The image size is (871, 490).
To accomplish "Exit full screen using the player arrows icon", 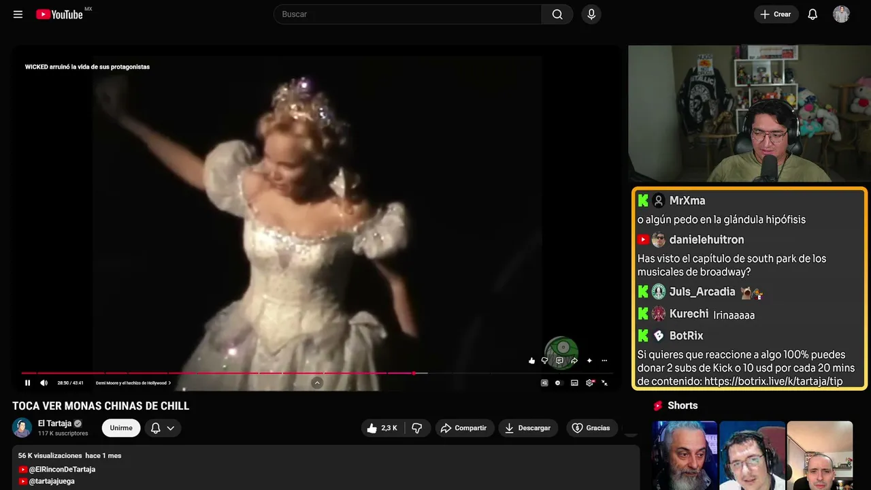I will point(604,383).
